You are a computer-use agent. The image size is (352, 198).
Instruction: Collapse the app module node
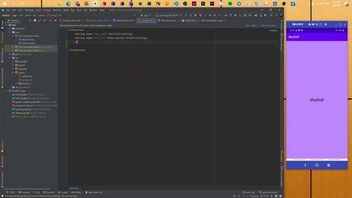click(x=7, y=25)
